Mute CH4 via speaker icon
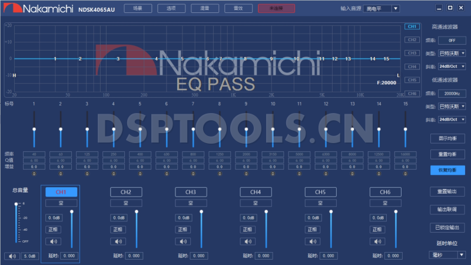The width and height of the screenshot is (471, 265). pos(247,241)
